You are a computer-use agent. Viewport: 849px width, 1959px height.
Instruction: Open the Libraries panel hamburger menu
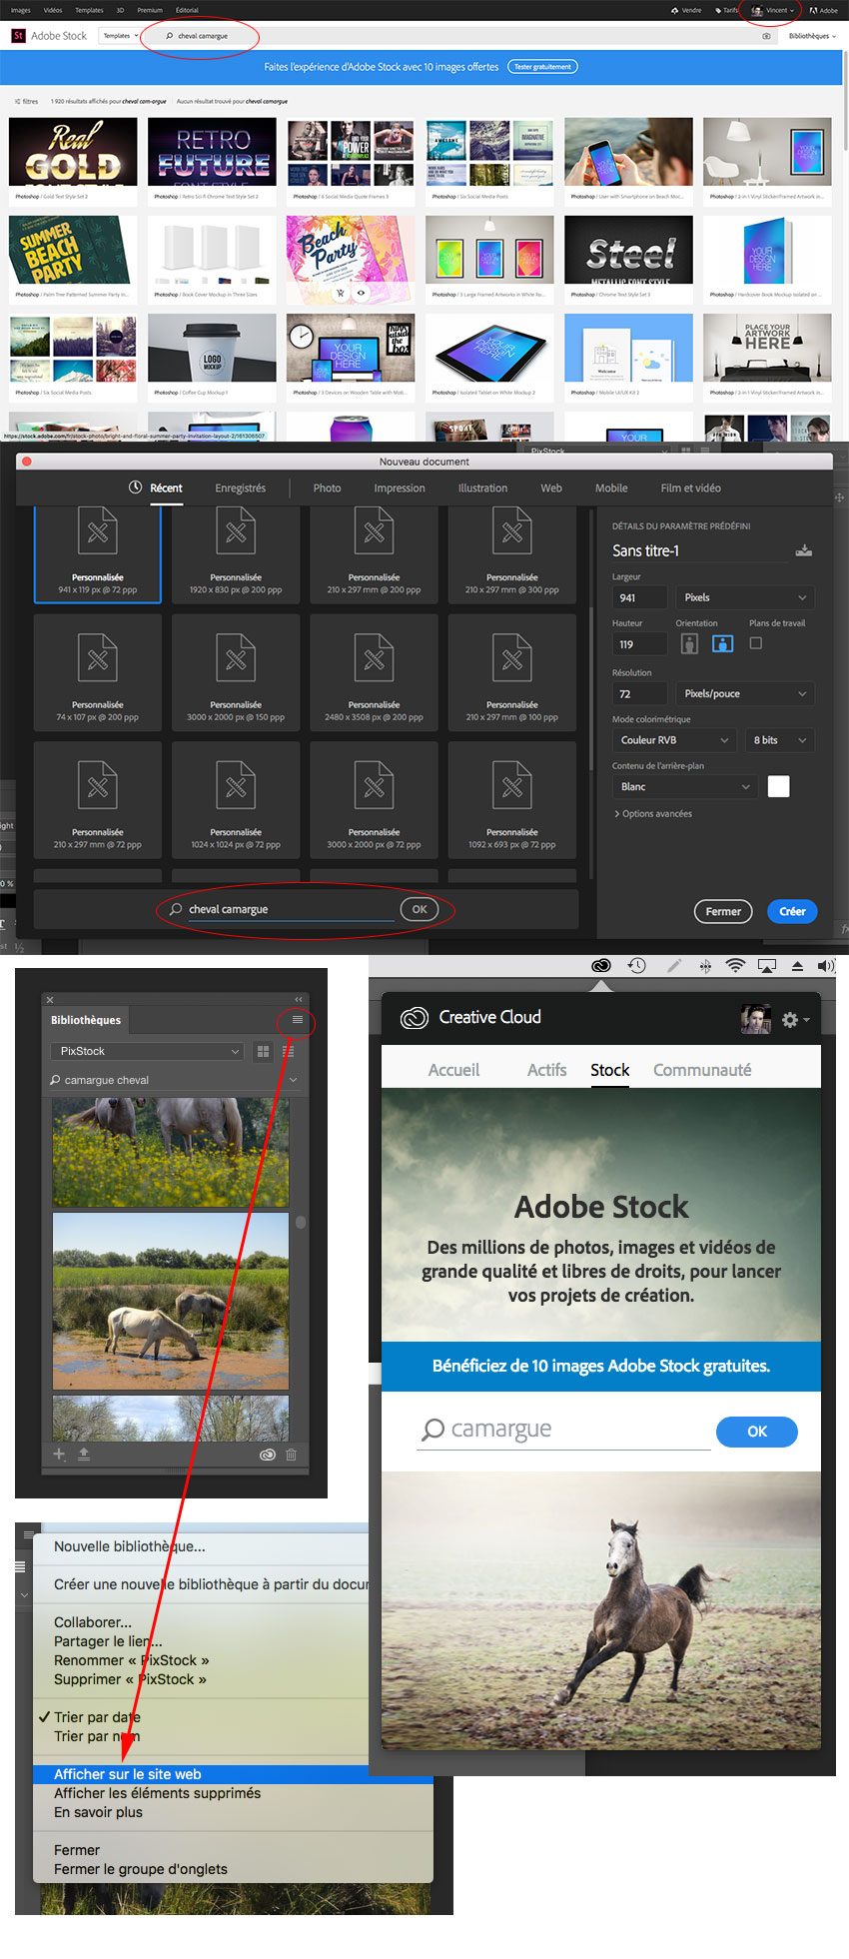[x=297, y=1019]
